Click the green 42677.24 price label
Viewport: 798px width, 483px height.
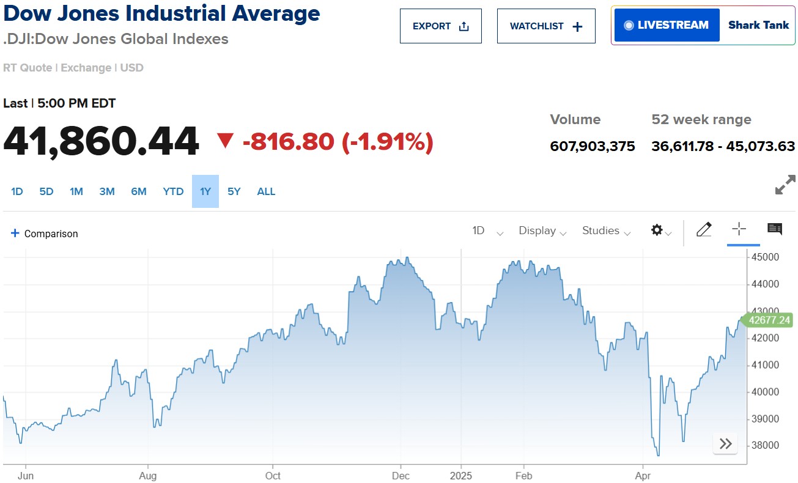[767, 320]
